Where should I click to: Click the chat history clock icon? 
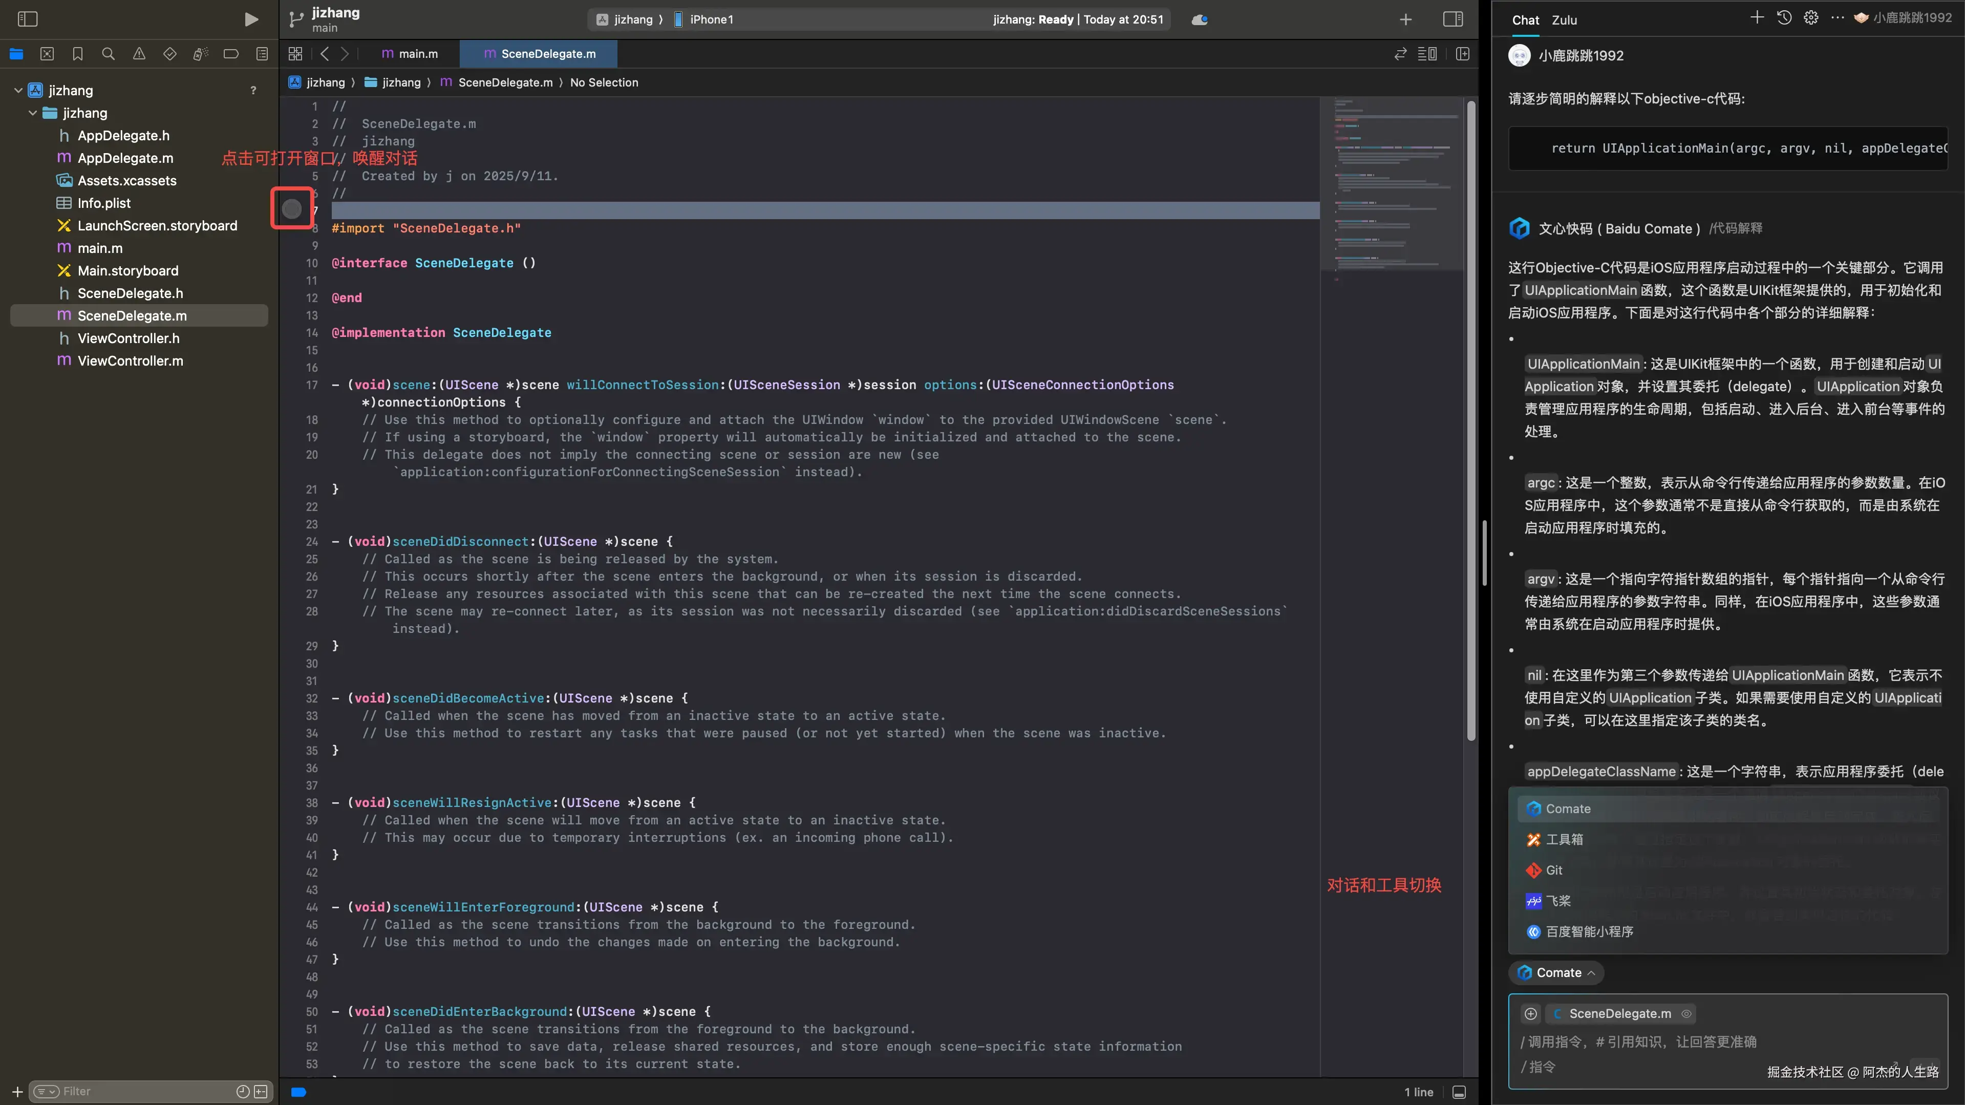tap(1783, 17)
